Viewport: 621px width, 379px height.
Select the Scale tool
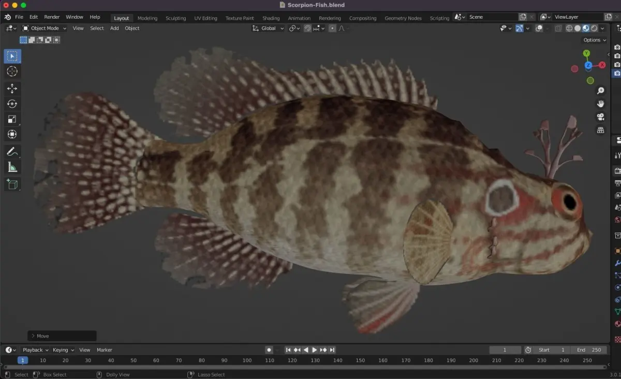(12, 119)
